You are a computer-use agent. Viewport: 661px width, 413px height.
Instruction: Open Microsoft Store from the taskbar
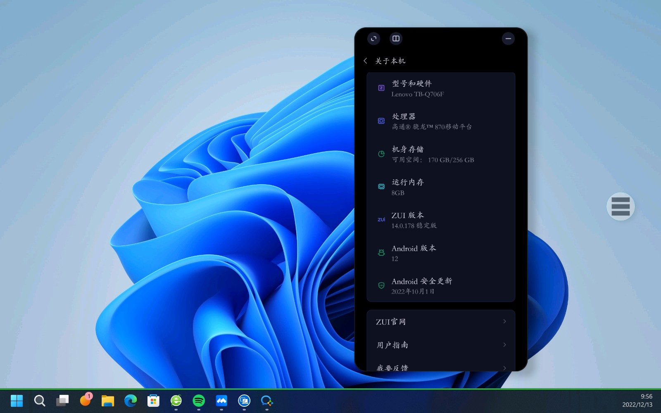point(153,401)
